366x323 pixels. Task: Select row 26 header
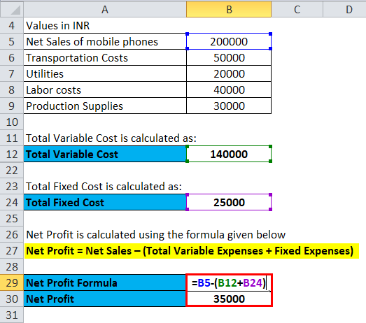click(x=12, y=235)
